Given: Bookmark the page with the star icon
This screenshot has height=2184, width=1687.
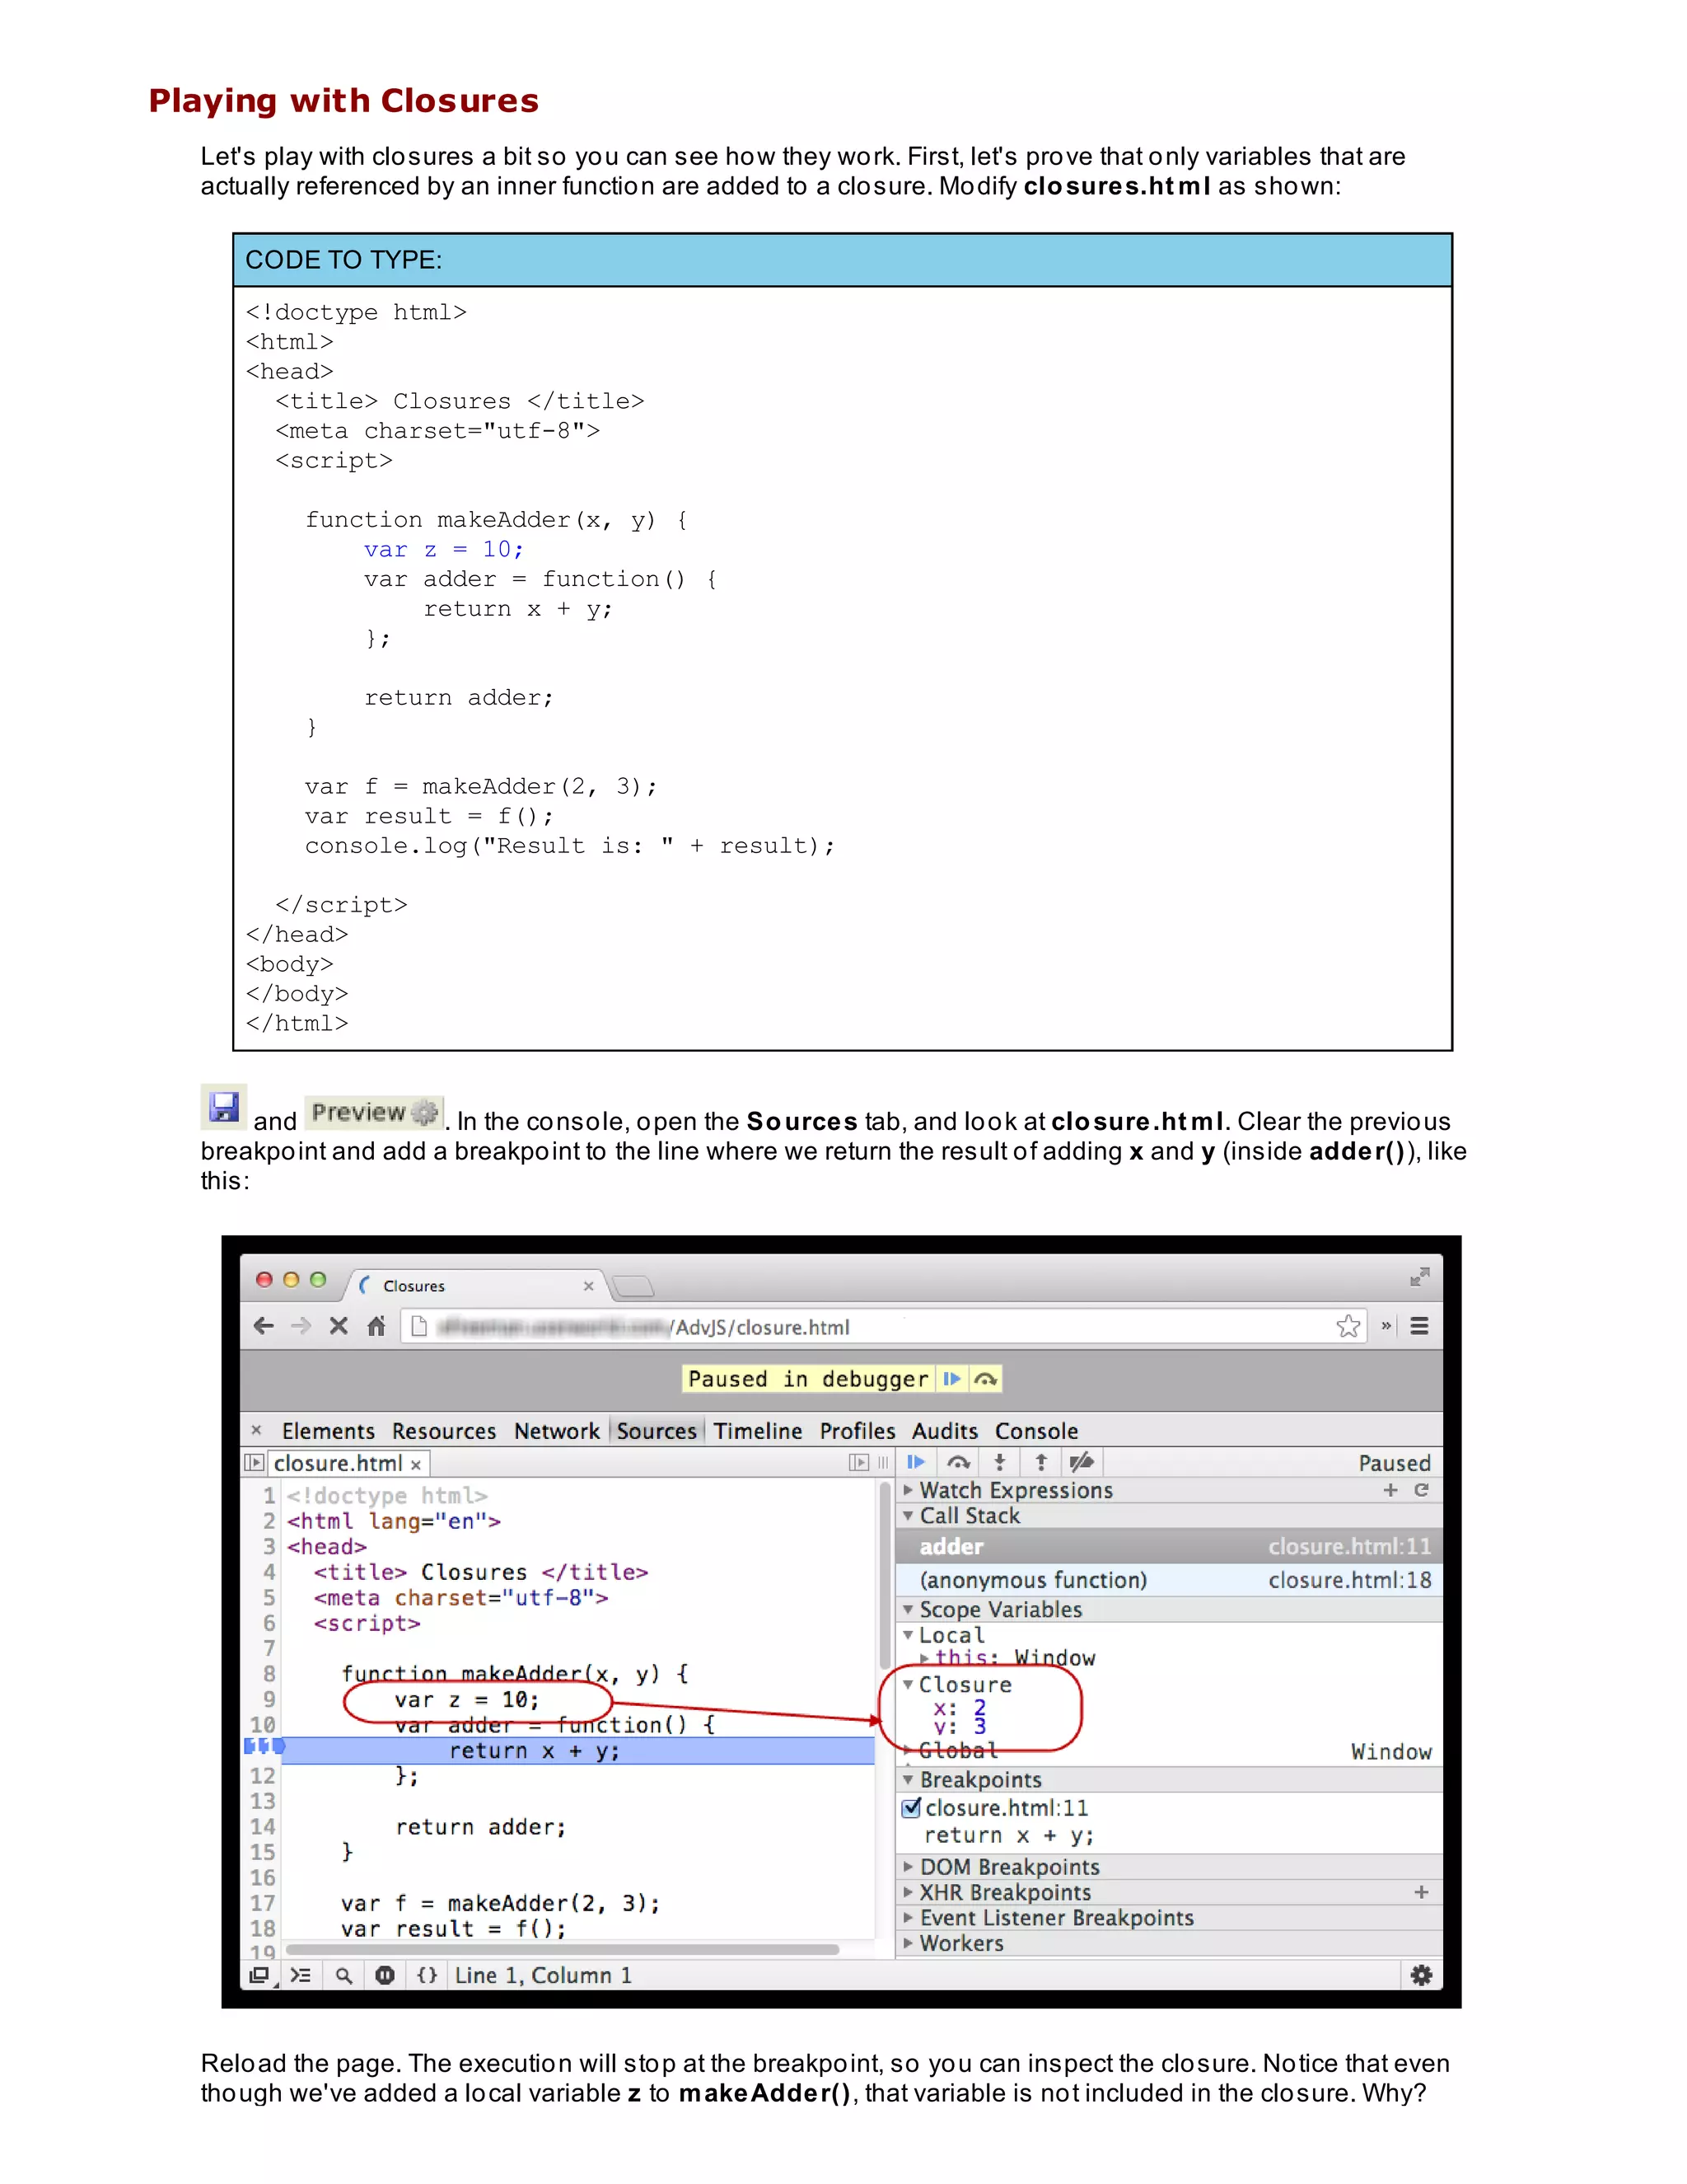Looking at the screenshot, I should [1348, 1326].
